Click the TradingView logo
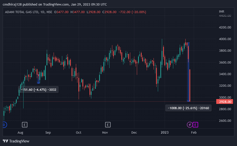This screenshot has height=146, width=237. [x=6, y=141]
